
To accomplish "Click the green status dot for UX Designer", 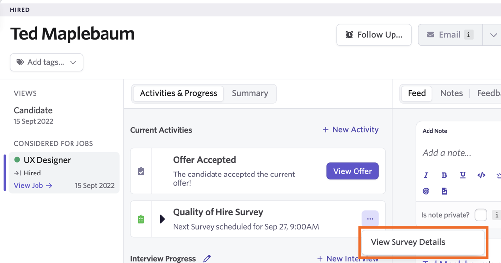I will tap(17, 160).
